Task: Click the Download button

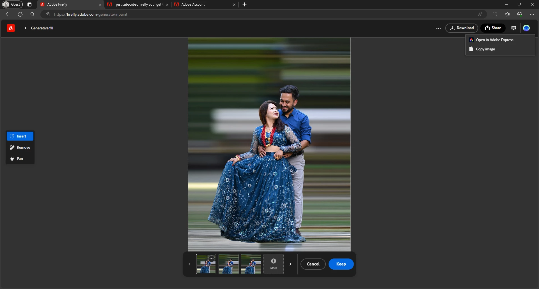Action: pyautogui.click(x=462, y=28)
